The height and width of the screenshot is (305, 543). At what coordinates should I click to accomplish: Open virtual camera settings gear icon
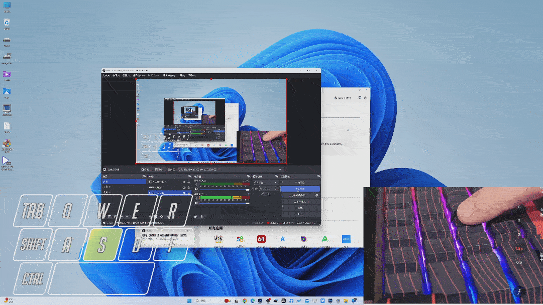[316, 195]
